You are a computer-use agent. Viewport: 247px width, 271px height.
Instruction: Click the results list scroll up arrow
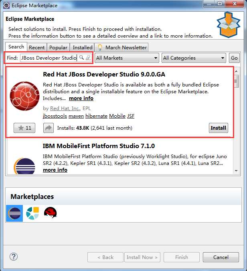[x=237, y=71]
